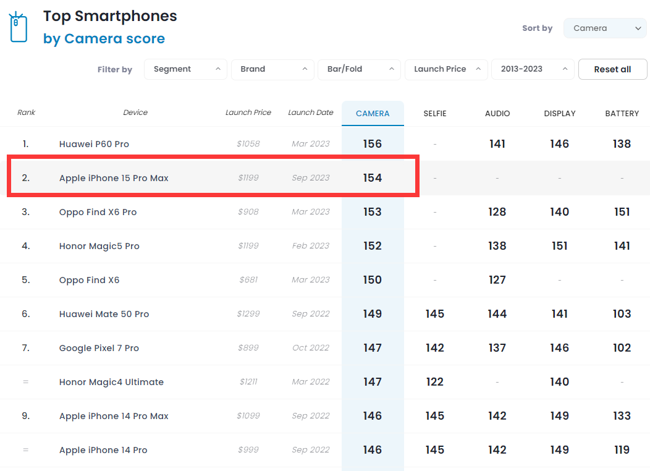The image size is (650, 471).
Task: Open the Huawei P60 Pro device link
Action: 94,144
